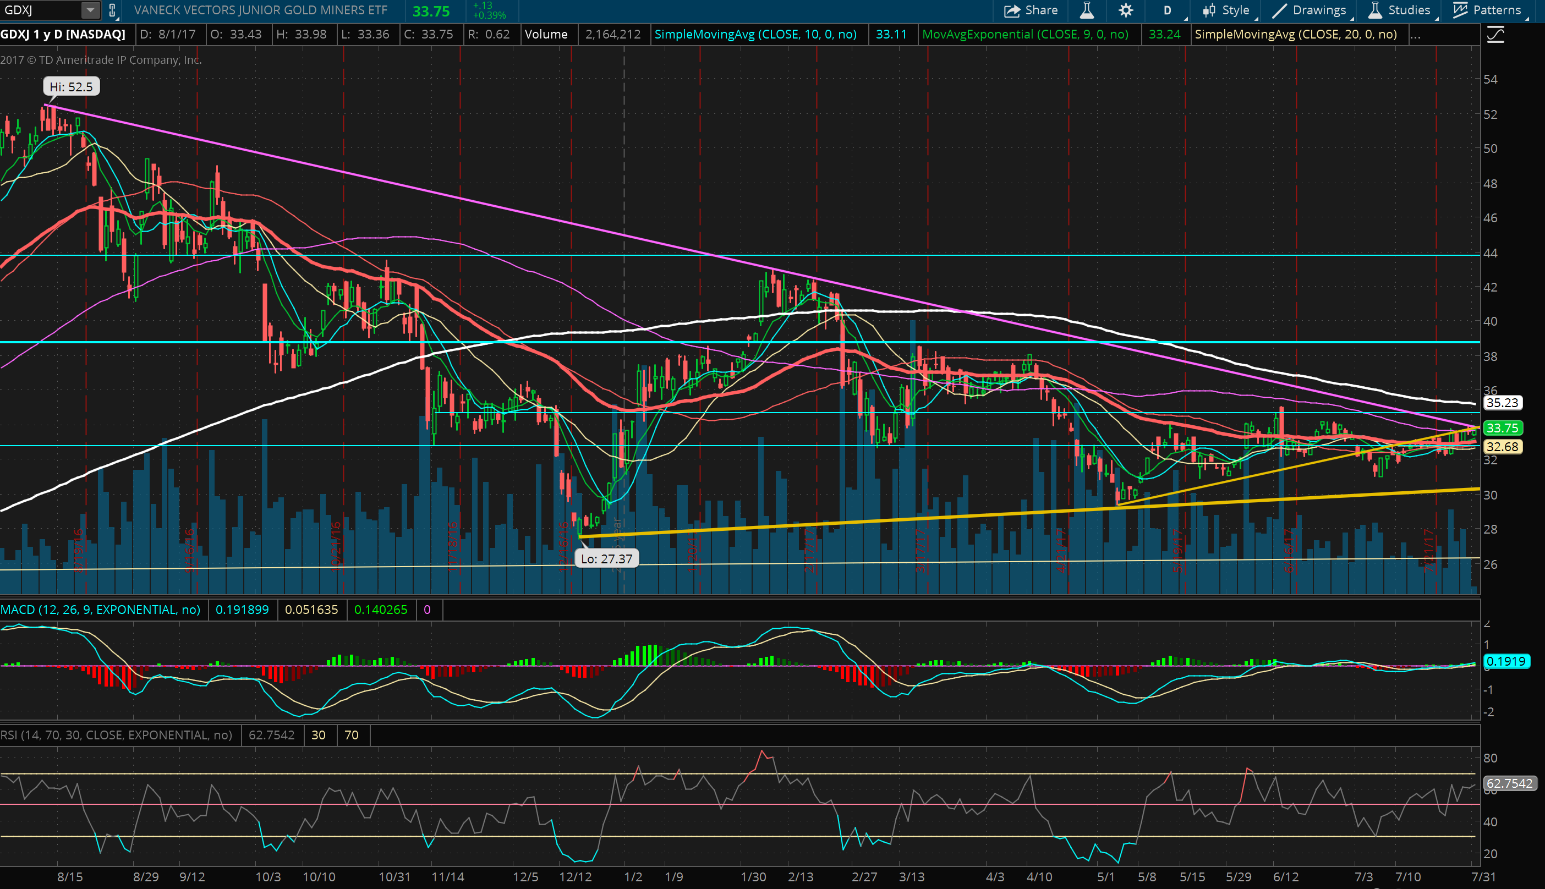Click the RSI study header label
Screen dimensions: 1545x889
point(116,735)
